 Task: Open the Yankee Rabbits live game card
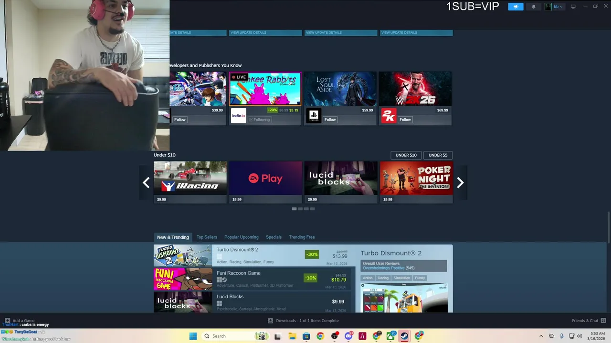click(x=265, y=89)
